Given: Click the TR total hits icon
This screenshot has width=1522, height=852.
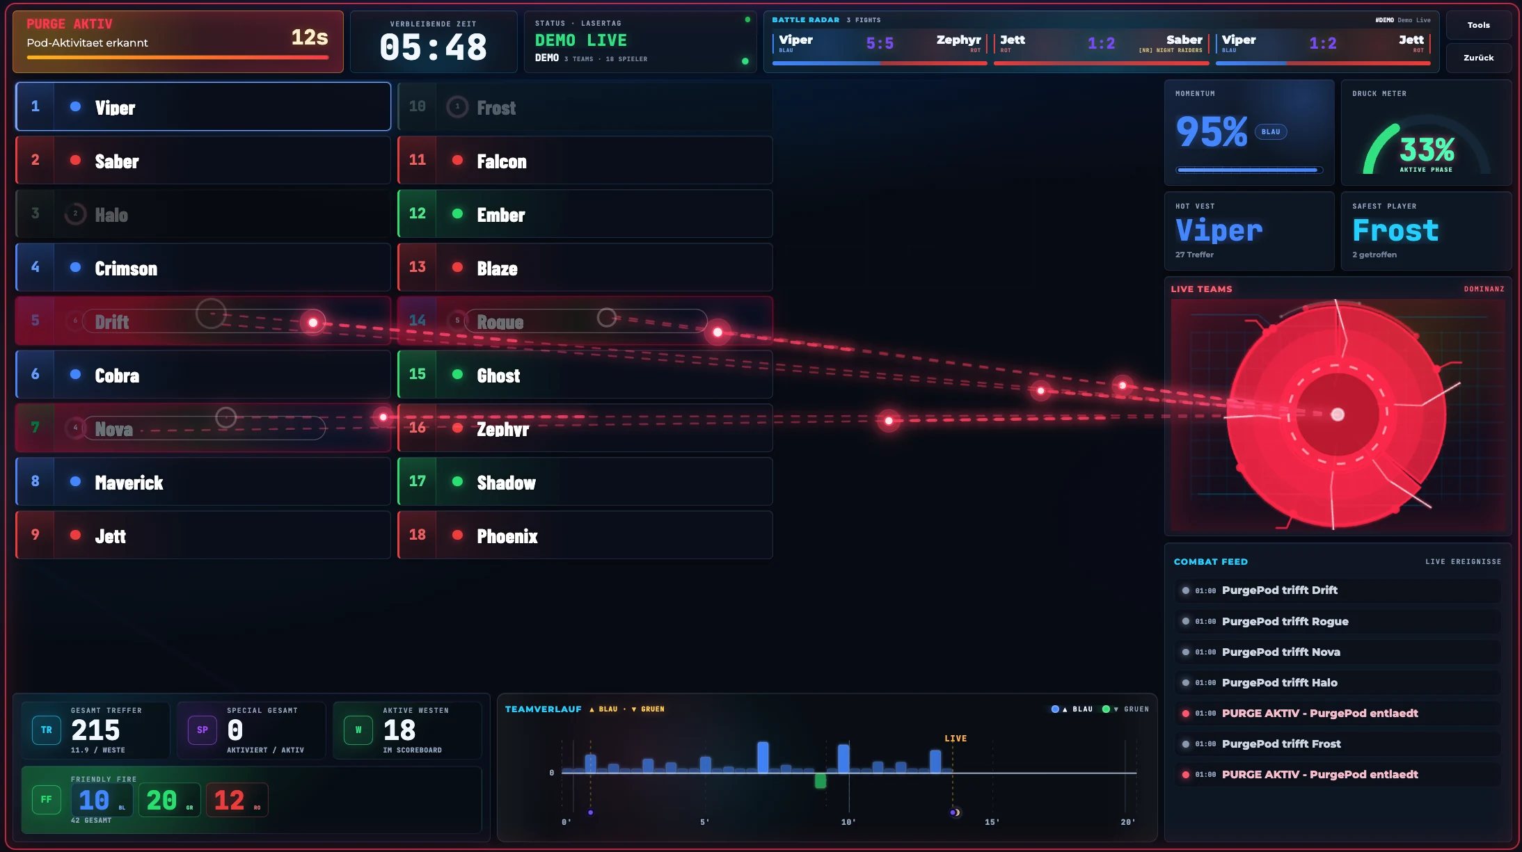Looking at the screenshot, I should pos(46,730).
